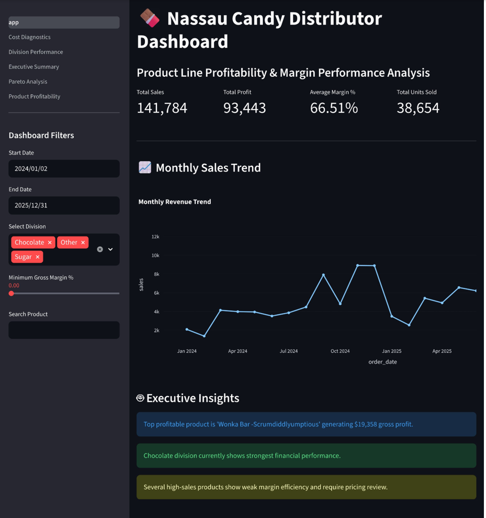Open the app page in sidebar

(64, 22)
